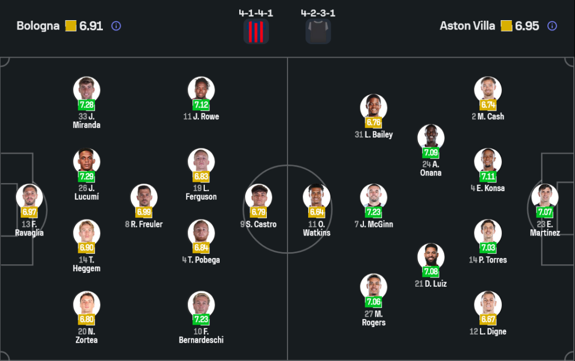Image resolution: width=575 pixels, height=361 pixels.
Task: Click Aston Villa's dark jersey icon
Action: 318,31
